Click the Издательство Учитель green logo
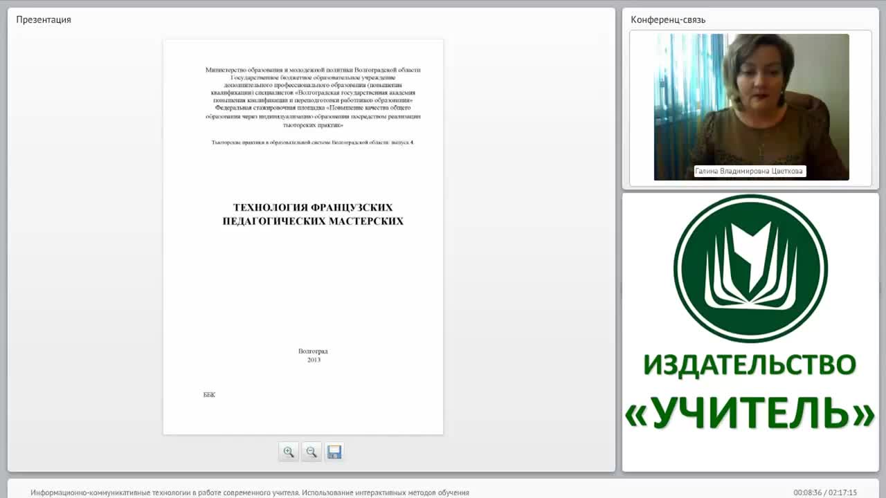Screen dimensions: 886x498 point(750,268)
